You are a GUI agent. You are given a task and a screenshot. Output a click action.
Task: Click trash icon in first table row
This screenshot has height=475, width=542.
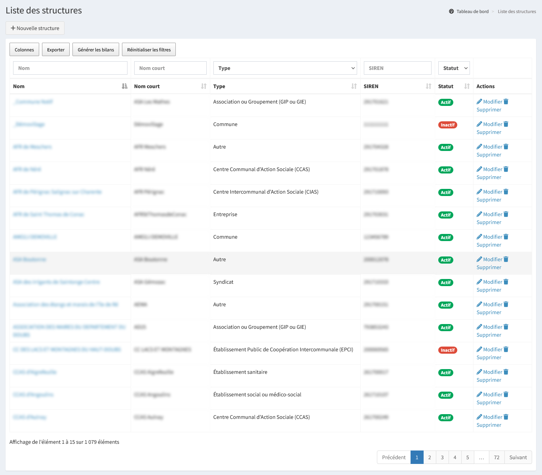(x=506, y=102)
